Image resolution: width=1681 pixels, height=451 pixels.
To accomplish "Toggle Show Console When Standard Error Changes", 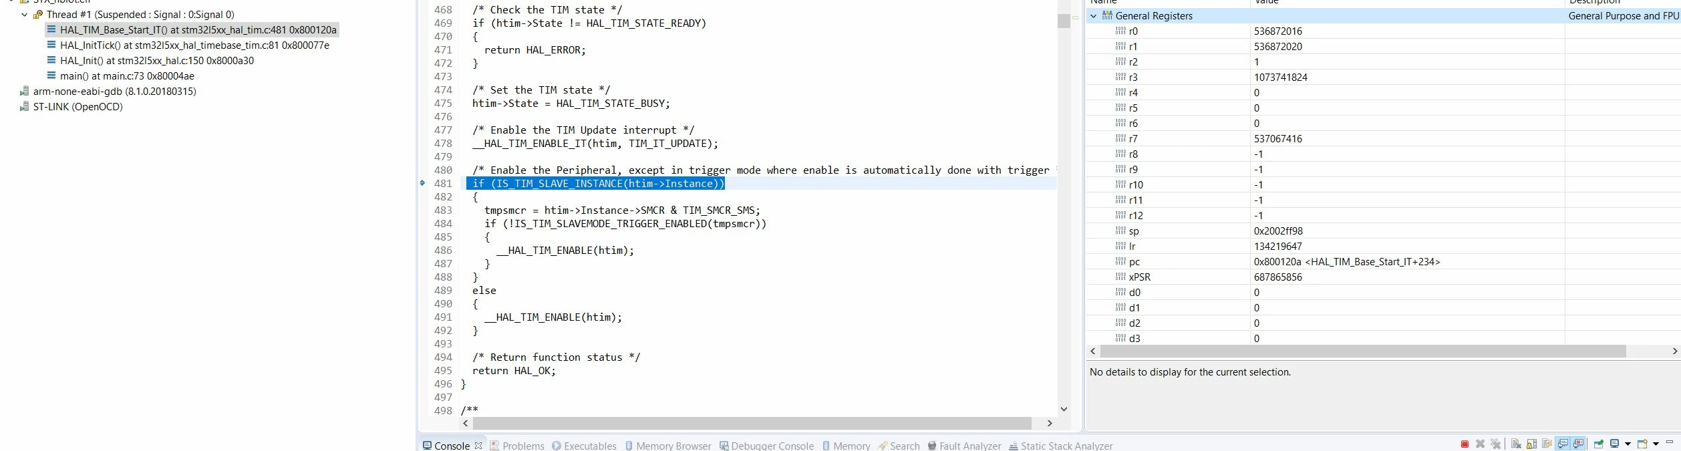I will pos(1578,444).
